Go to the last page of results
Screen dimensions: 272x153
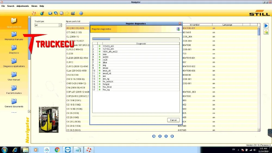tap(172, 136)
